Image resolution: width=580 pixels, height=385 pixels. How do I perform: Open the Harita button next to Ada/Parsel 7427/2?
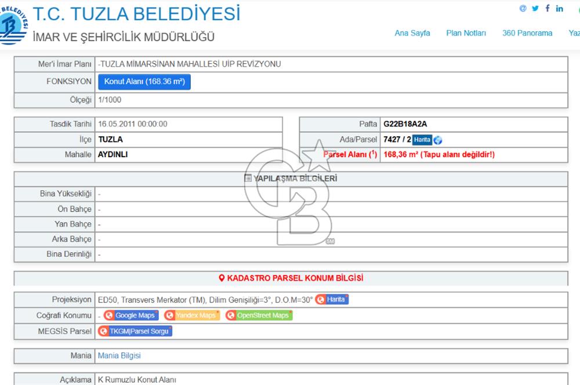click(x=422, y=140)
